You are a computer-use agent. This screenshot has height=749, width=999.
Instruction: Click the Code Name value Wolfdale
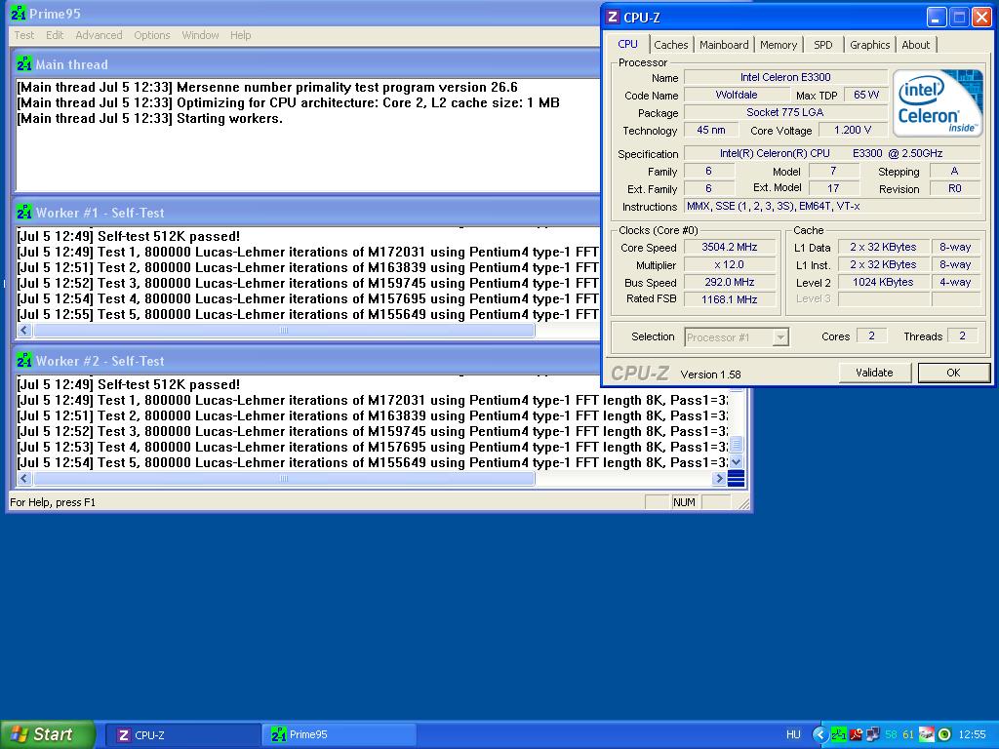[x=737, y=95]
